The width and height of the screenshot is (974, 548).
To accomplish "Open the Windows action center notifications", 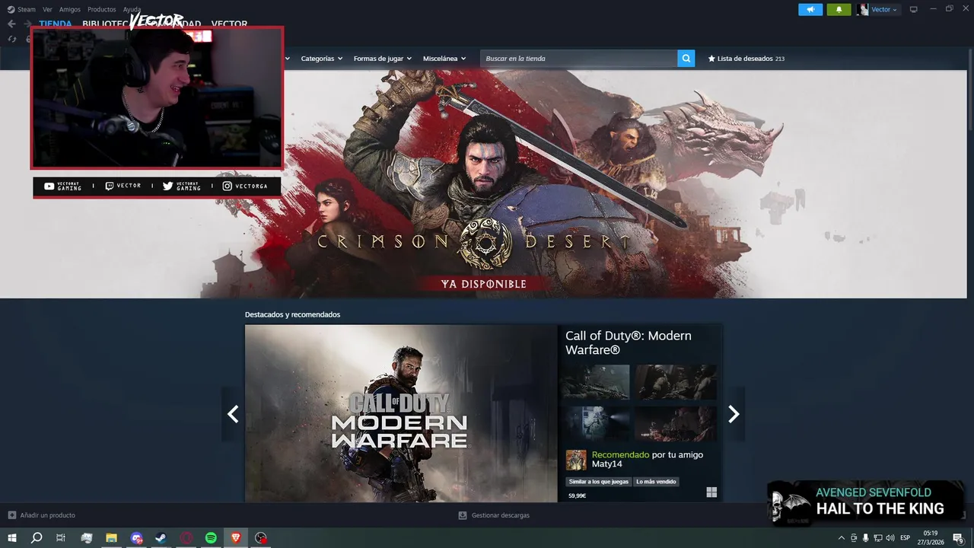I will point(959,538).
